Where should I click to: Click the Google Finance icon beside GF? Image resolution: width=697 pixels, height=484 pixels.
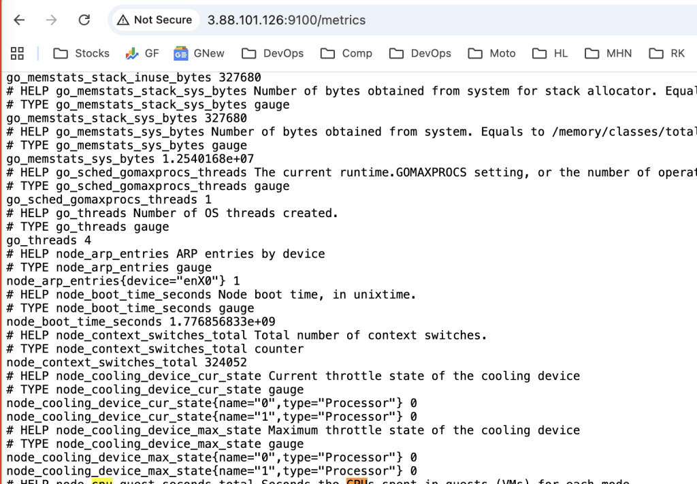(132, 53)
